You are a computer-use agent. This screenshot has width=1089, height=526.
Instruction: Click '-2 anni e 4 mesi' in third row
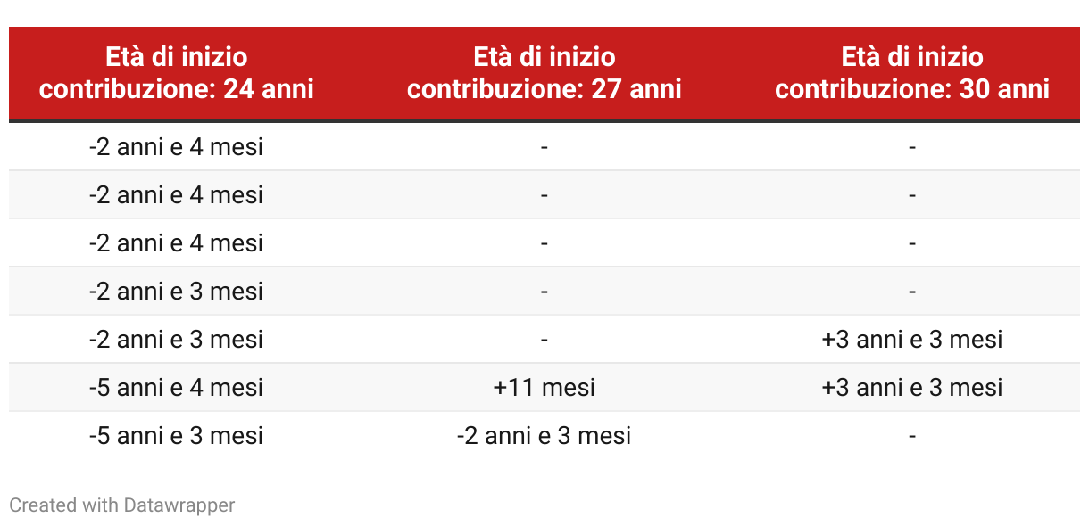click(177, 243)
